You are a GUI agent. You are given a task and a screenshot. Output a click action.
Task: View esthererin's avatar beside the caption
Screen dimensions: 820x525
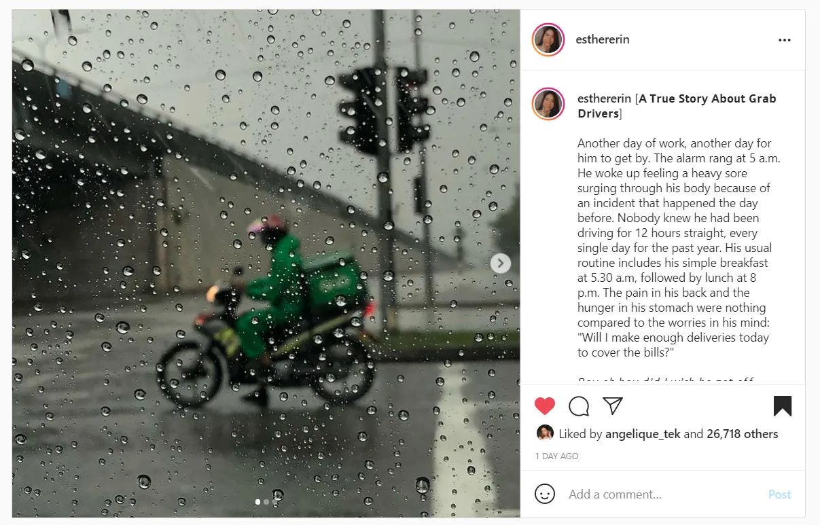coord(548,105)
